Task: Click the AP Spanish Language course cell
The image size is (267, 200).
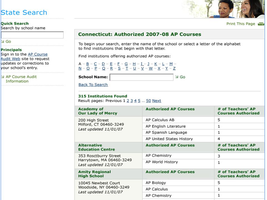Action: tap(178, 132)
